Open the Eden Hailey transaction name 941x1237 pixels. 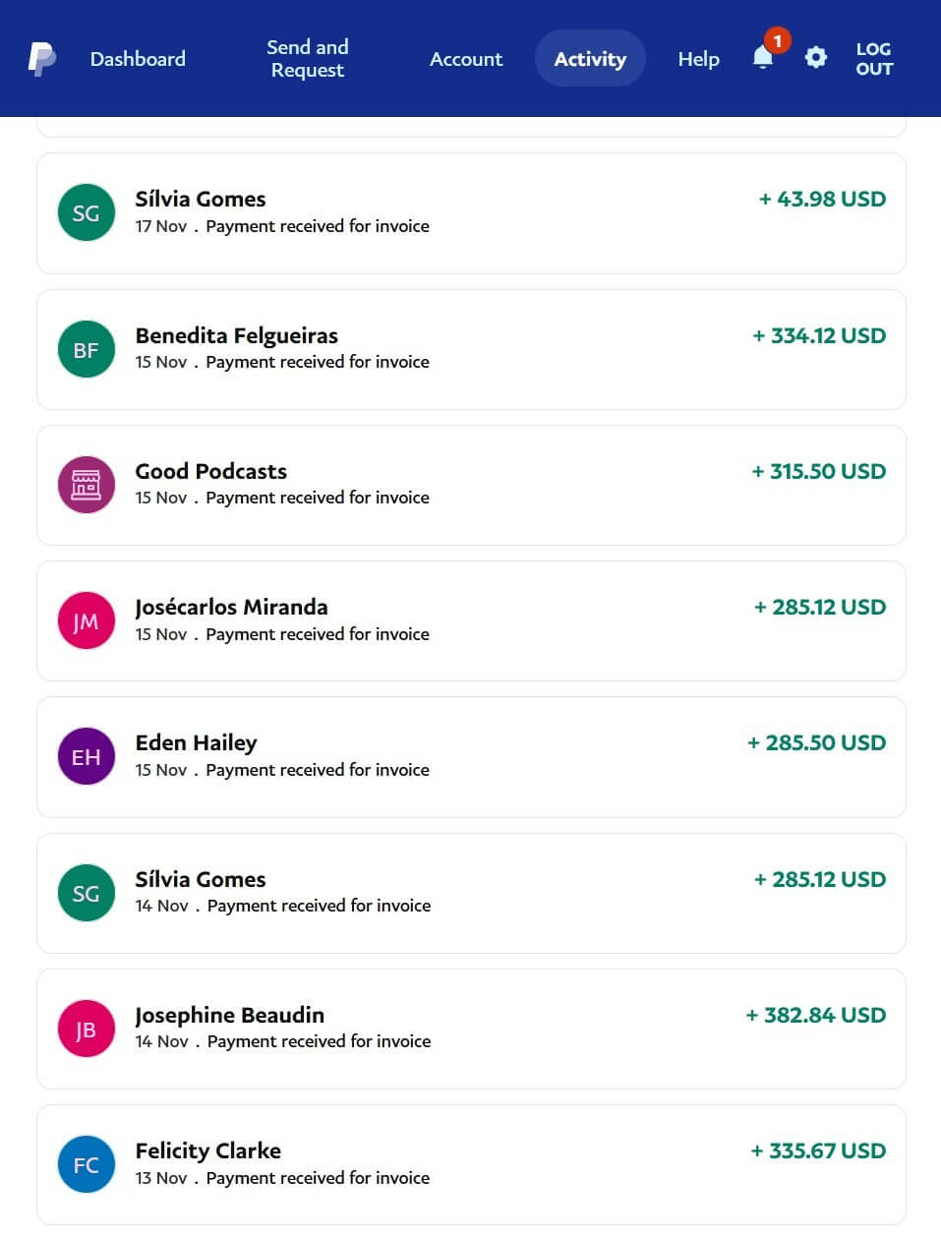click(196, 743)
